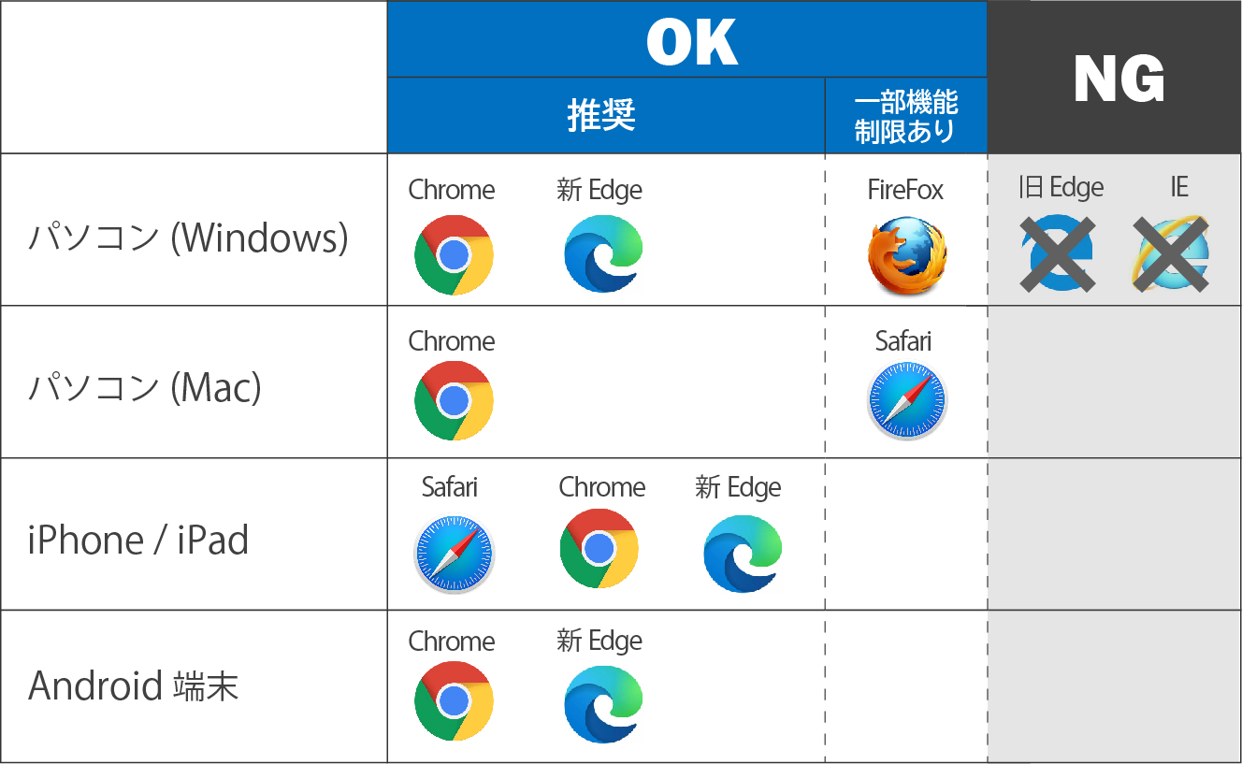Select the FireFox icon under limited features
The width and height of the screenshot is (1242, 764).
point(906,256)
